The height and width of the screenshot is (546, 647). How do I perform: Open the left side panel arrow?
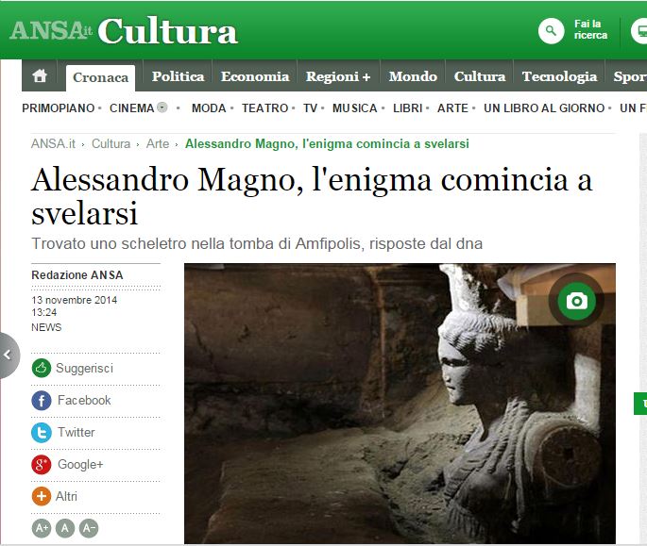(x=8, y=356)
